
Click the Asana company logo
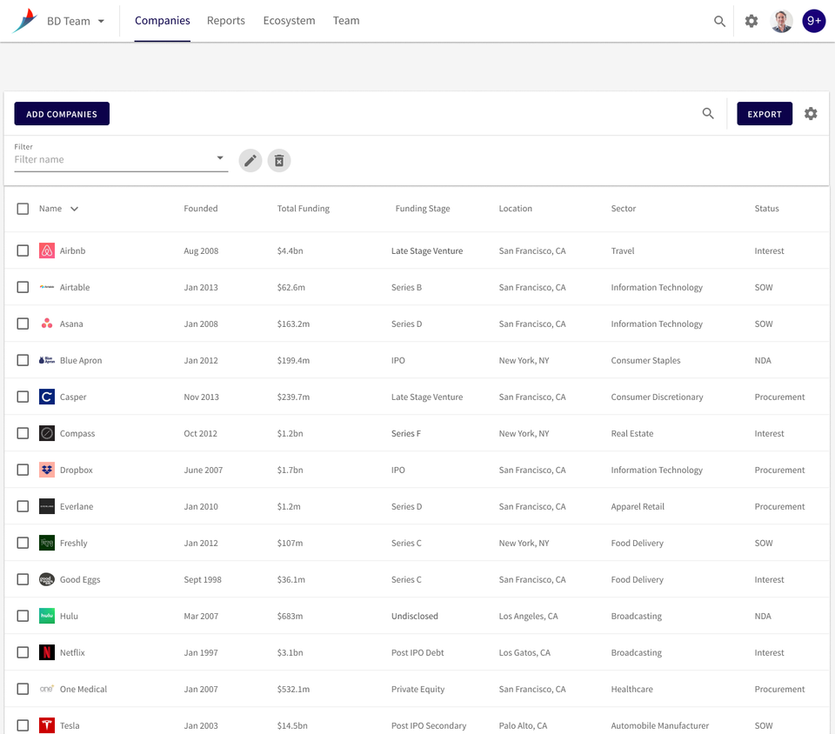(47, 324)
